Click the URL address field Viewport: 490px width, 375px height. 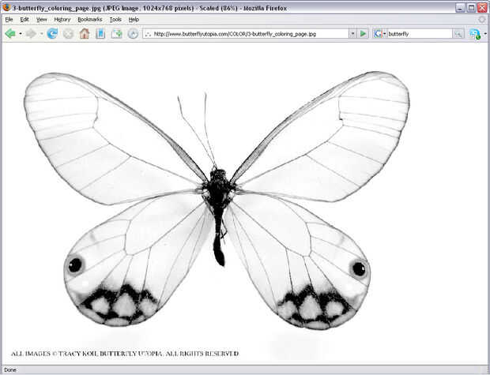tap(245, 34)
